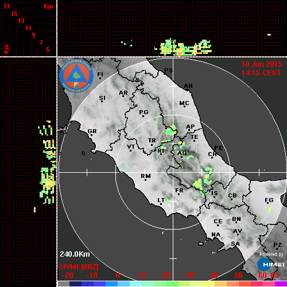The width and height of the screenshot is (287, 287).
Task: Click the radar center crosshair
Action: point(173,172)
